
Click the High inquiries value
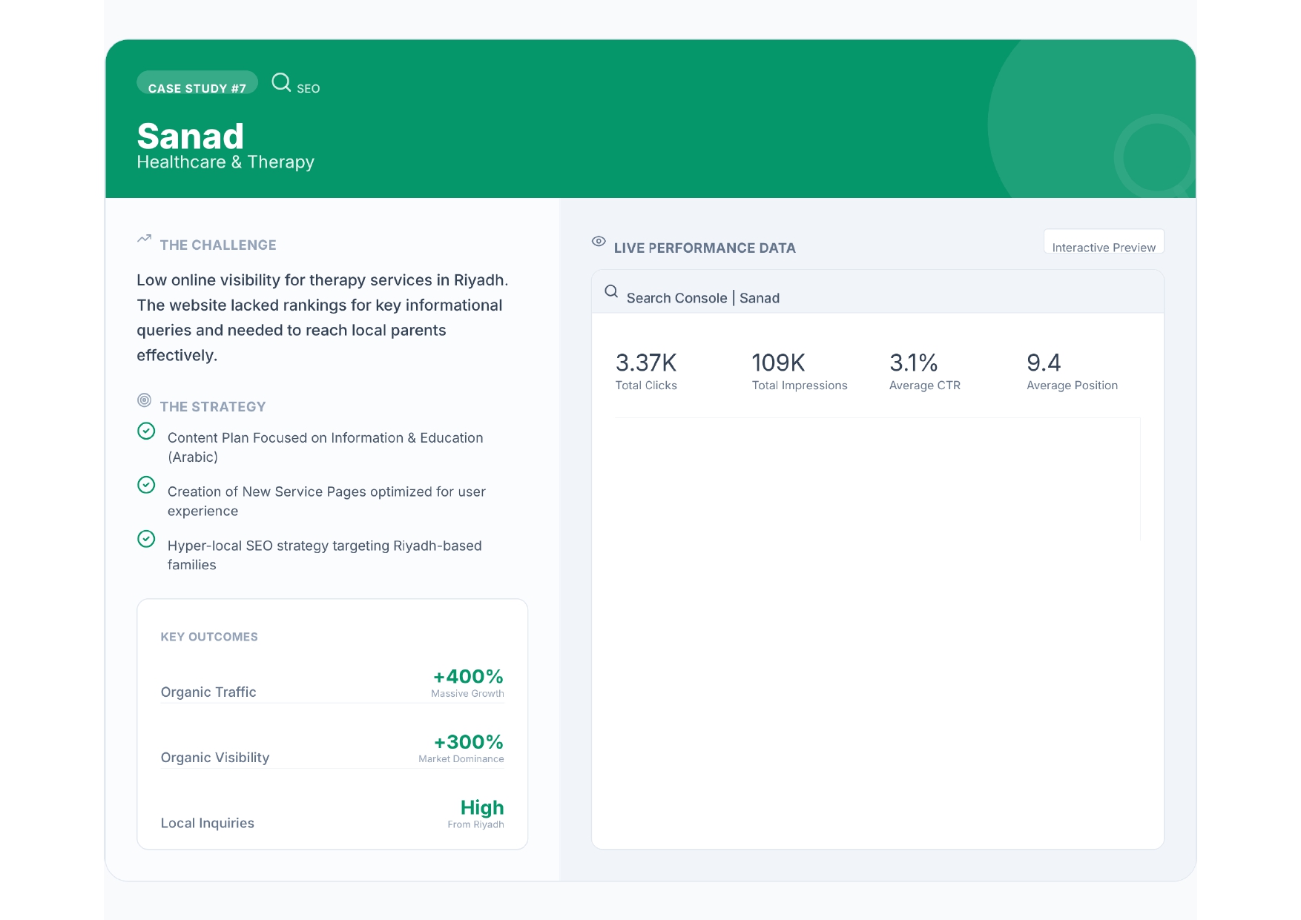(x=482, y=807)
